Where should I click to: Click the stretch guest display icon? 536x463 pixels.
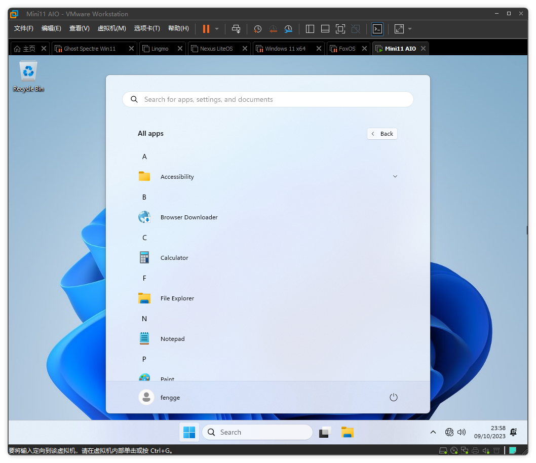[399, 29]
